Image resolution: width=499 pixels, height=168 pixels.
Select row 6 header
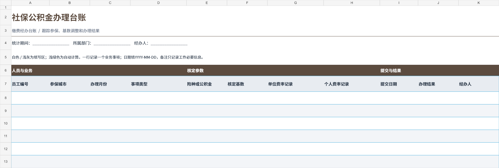tap(6, 70)
